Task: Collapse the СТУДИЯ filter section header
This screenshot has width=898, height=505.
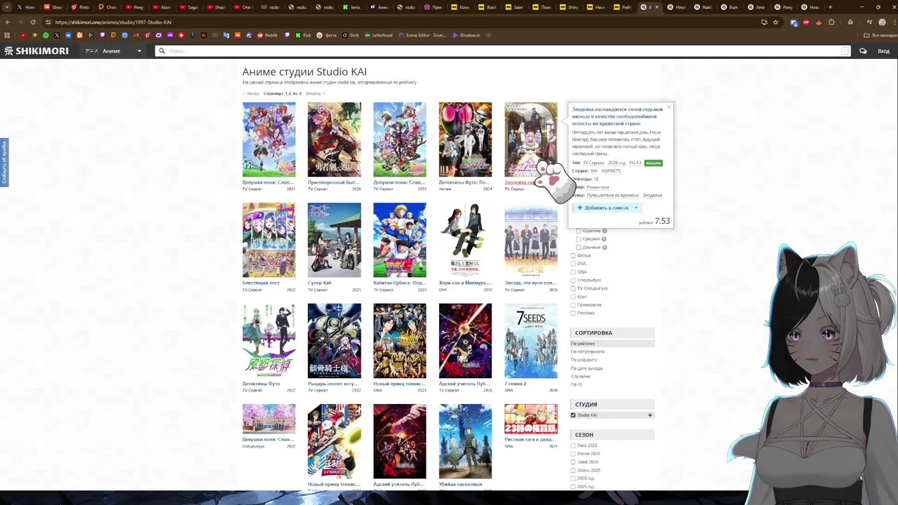Action: click(x=612, y=404)
